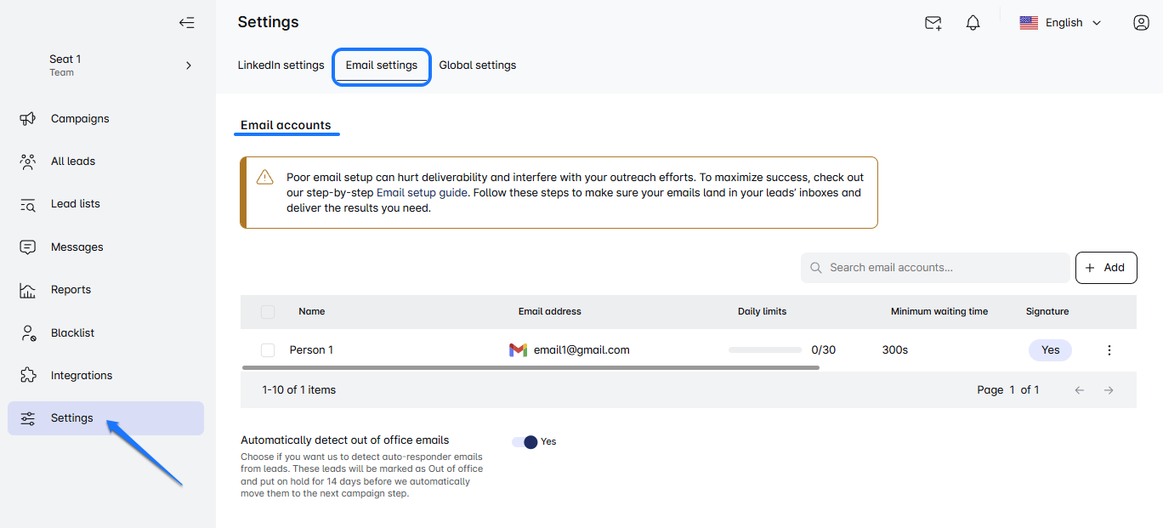The image size is (1163, 528).
Task: Open the English language dropdown
Action: (1060, 23)
